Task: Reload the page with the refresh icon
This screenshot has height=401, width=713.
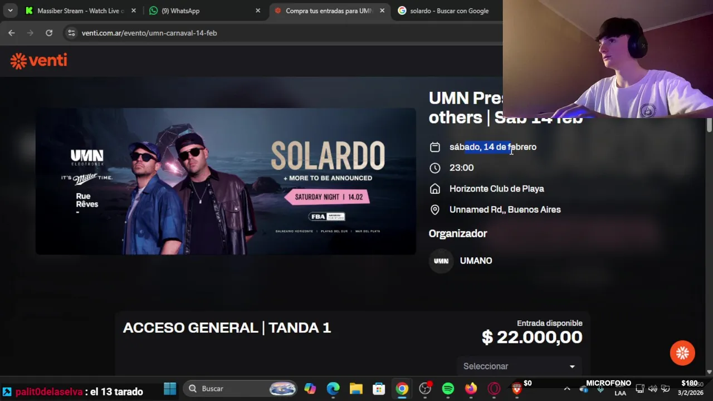Action: [49, 33]
